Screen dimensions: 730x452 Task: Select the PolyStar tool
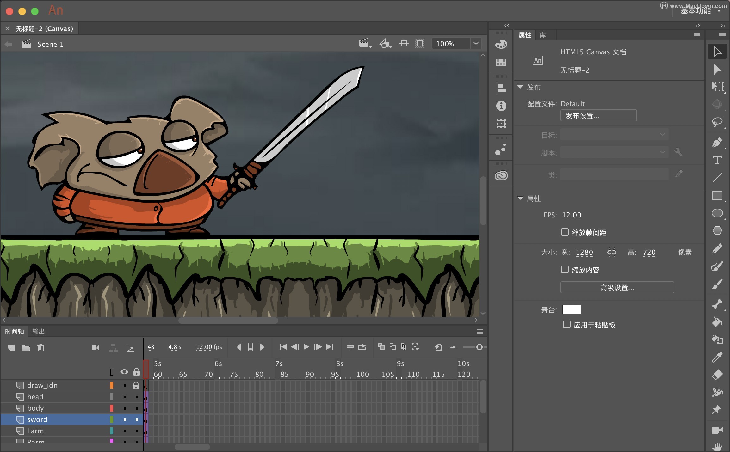coord(717,231)
